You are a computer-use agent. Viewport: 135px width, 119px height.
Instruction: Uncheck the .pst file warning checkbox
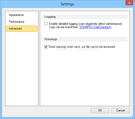[46, 47]
